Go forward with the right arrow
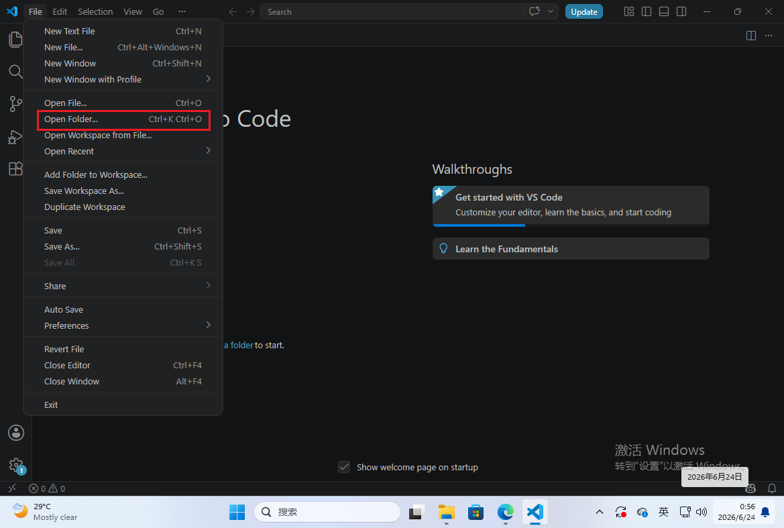 click(x=251, y=11)
